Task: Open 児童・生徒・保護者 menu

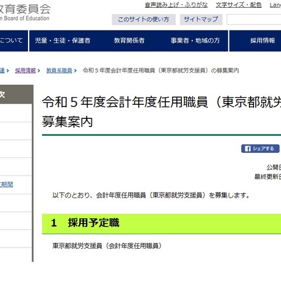Action: pos(63,41)
